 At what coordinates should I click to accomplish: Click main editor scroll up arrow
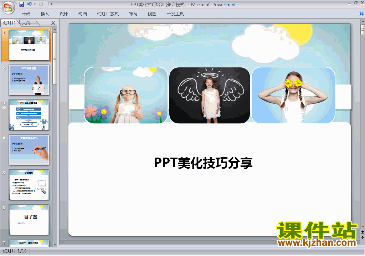(x=363, y=22)
